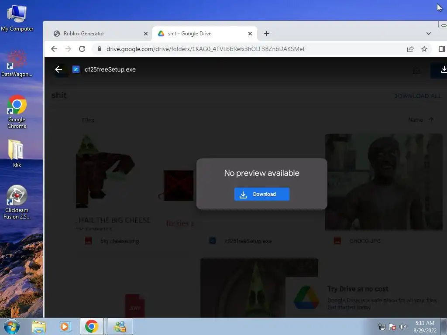The width and height of the screenshot is (447, 335).
Task: Expand the tab search dropdown
Action: (429, 34)
